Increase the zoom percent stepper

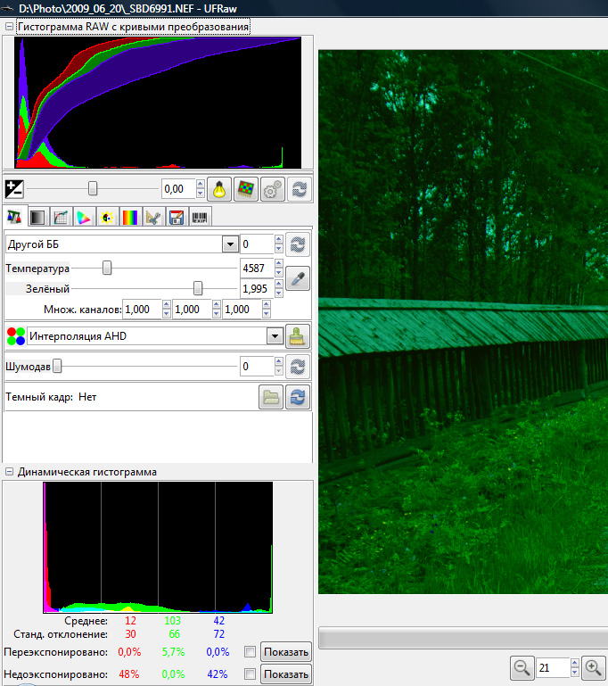pos(575,663)
